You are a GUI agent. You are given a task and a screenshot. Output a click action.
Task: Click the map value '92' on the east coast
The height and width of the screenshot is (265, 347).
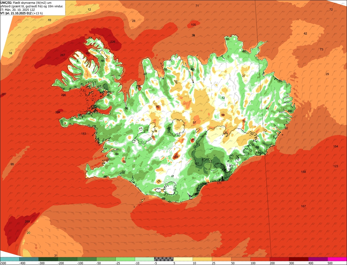tap(286, 128)
